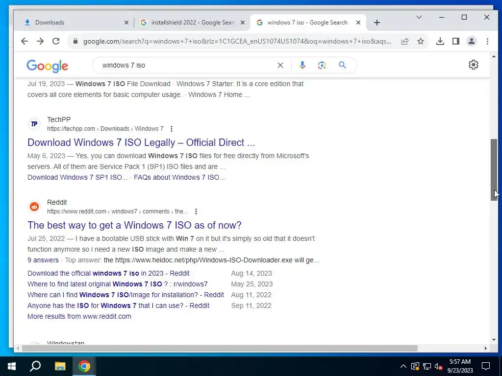Search by image with Google Lens
This screenshot has height=376, width=502.
[x=322, y=65]
